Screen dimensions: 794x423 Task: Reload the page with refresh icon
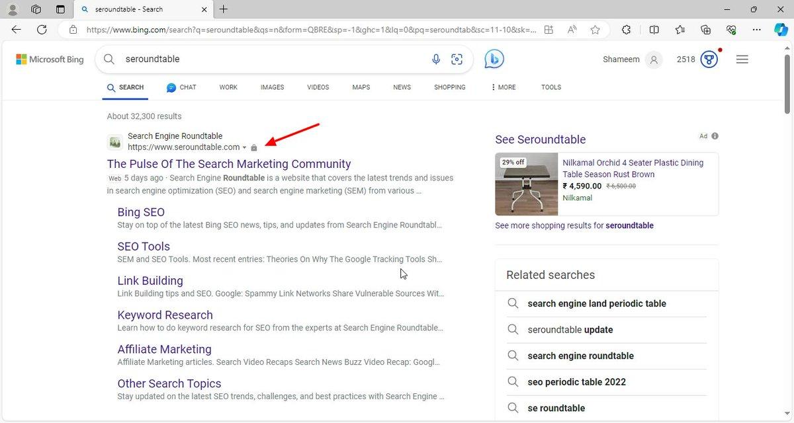point(42,30)
